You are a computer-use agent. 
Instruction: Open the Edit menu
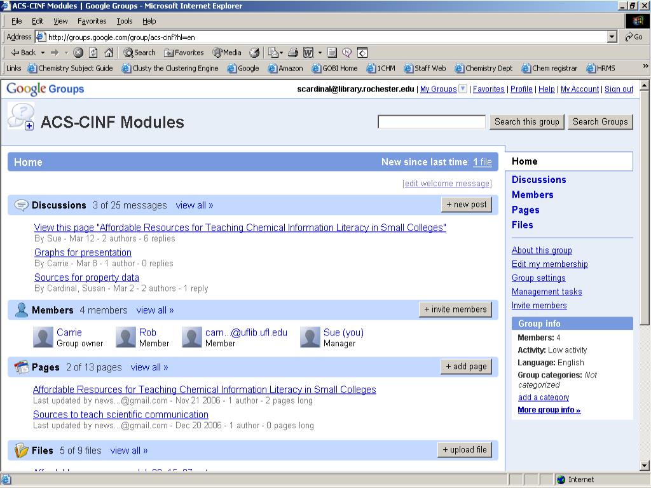(x=38, y=21)
